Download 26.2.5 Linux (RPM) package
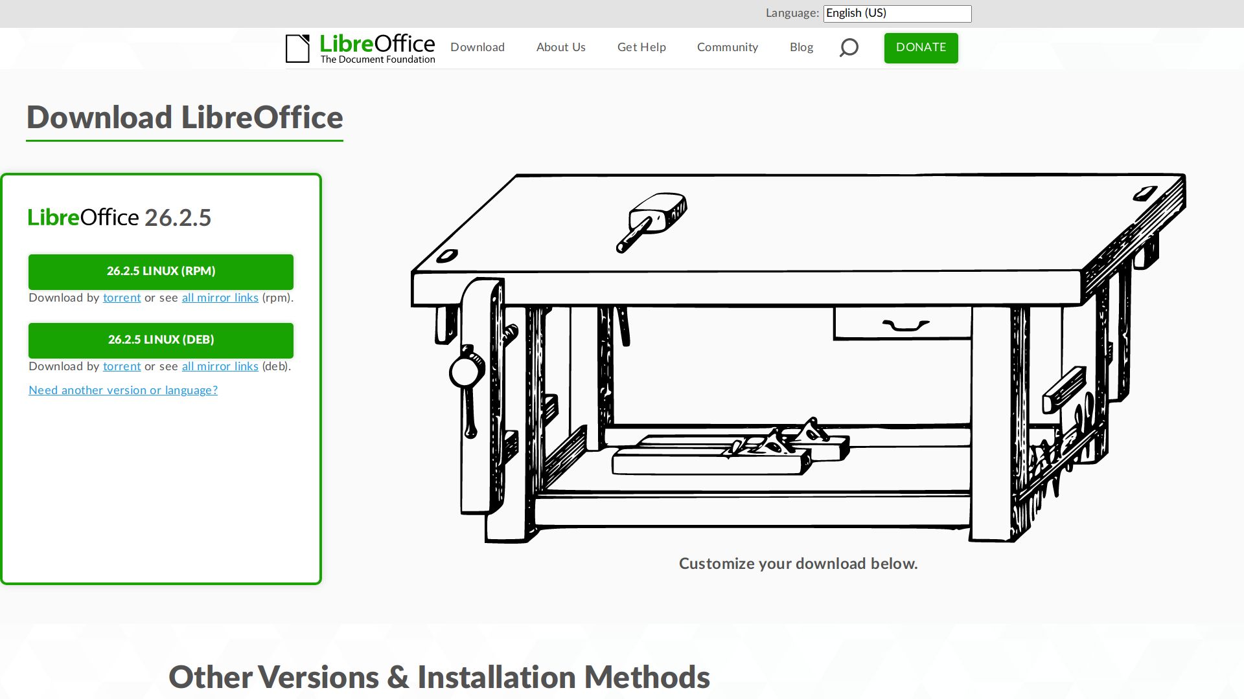Screen dimensions: 1244x699 pyautogui.click(x=161, y=272)
